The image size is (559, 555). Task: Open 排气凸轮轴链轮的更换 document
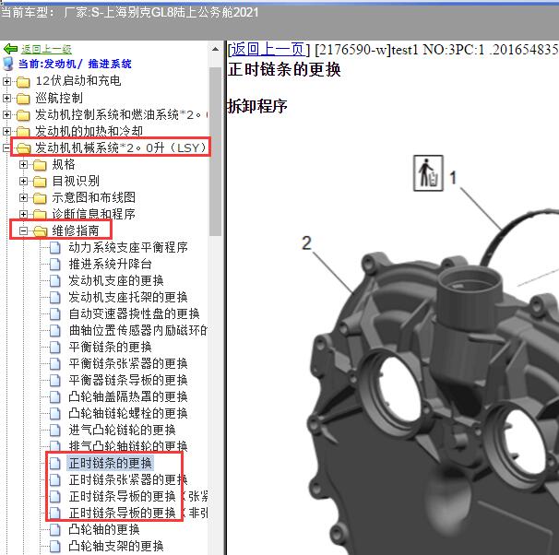pos(128,446)
